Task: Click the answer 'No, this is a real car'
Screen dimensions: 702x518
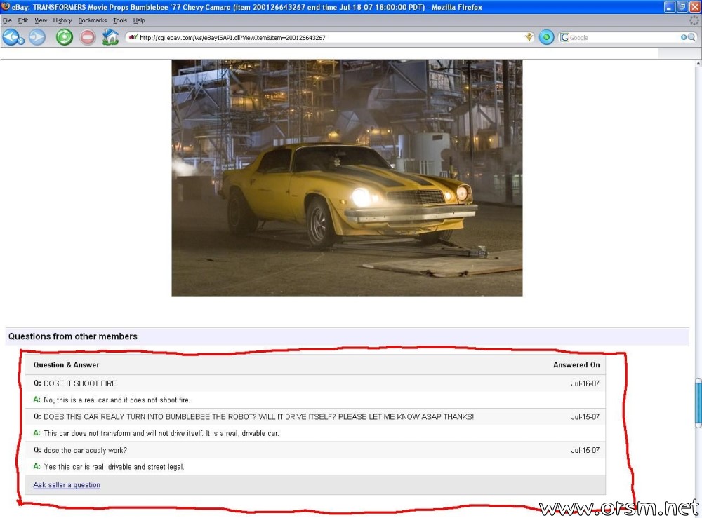Action: click(117, 400)
